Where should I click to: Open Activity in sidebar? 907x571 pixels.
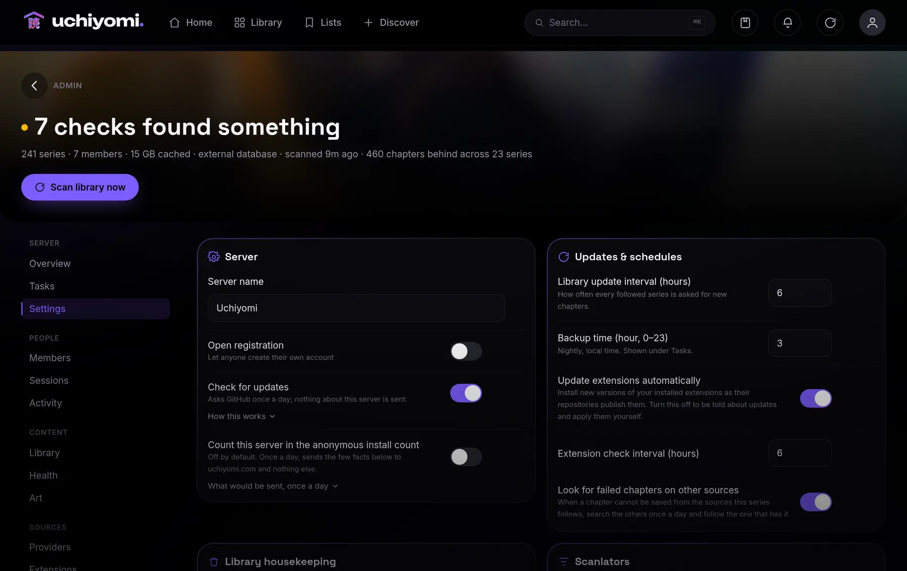point(95,403)
